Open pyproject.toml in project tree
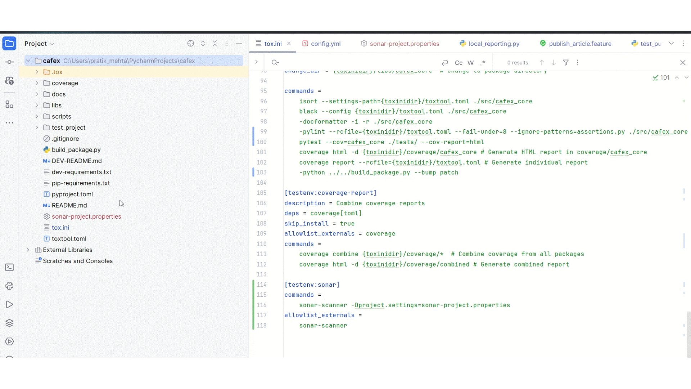The height and width of the screenshot is (389, 691). [x=72, y=194]
